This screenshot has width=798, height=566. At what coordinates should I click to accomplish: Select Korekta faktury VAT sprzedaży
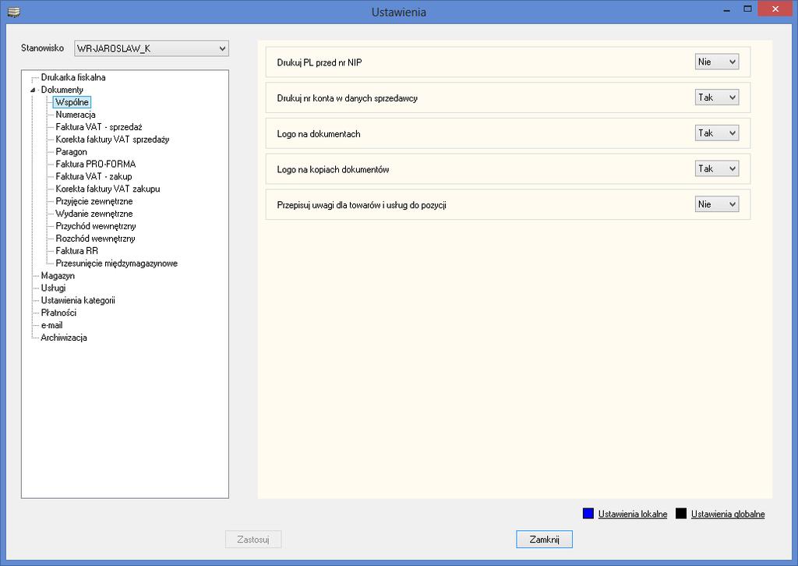coord(112,139)
